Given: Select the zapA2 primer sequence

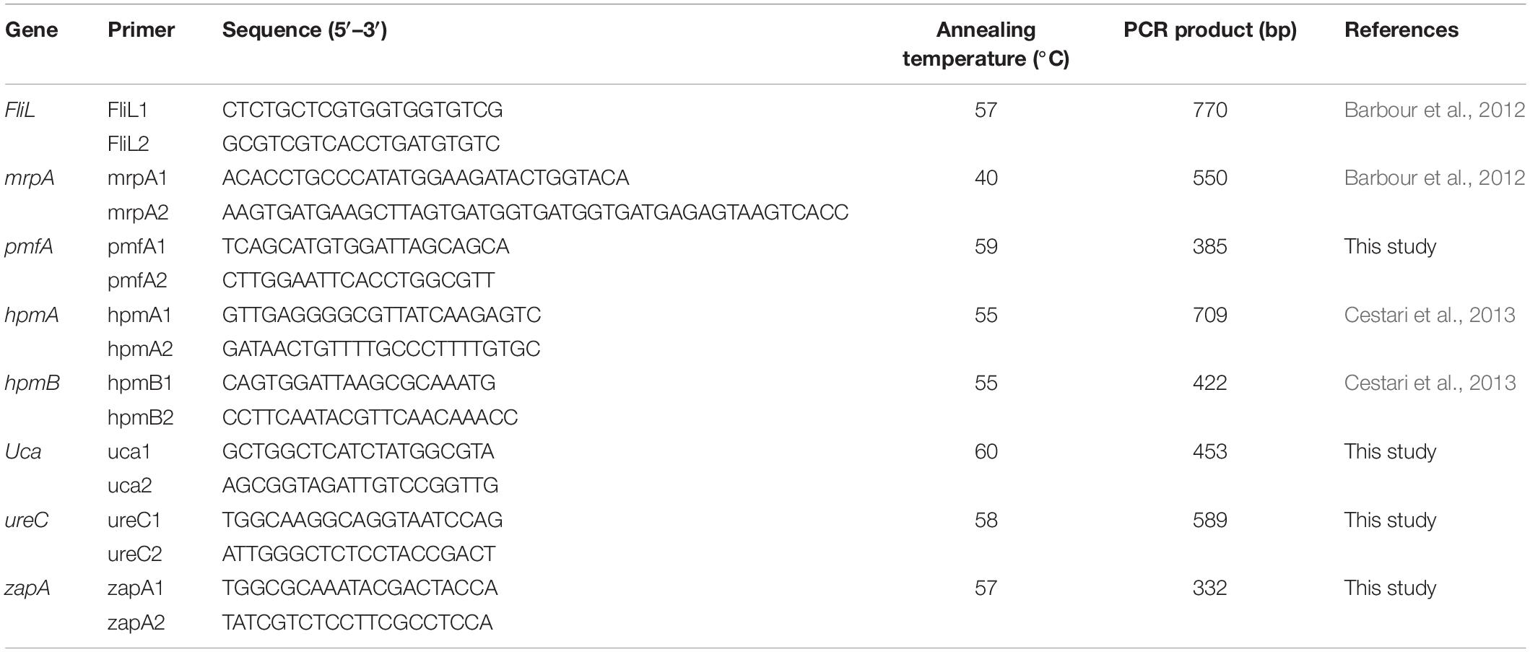Looking at the screenshot, I should (357, 622).
